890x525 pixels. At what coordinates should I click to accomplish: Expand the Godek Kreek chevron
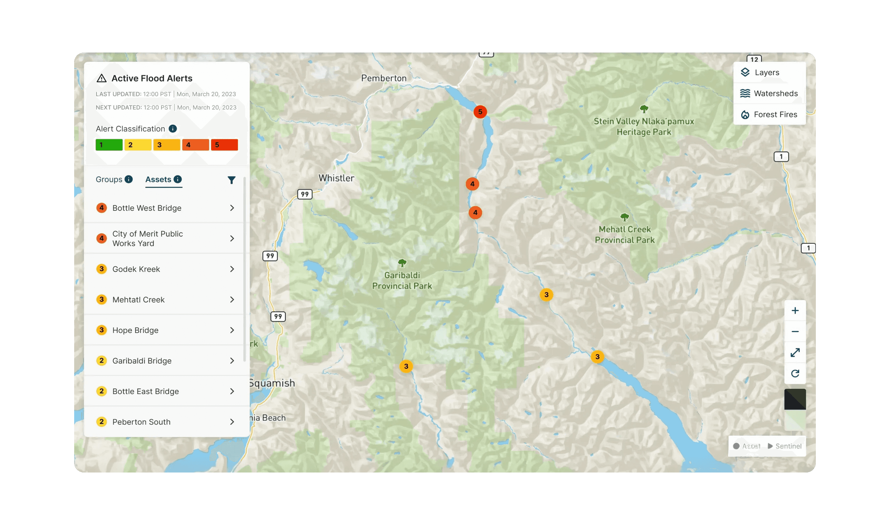[232, 269]
